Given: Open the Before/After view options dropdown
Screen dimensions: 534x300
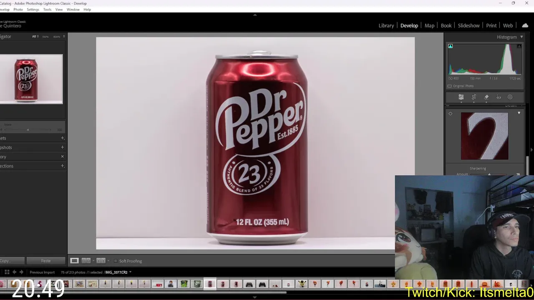Looking at the screenshot, I should click(108, 261).
